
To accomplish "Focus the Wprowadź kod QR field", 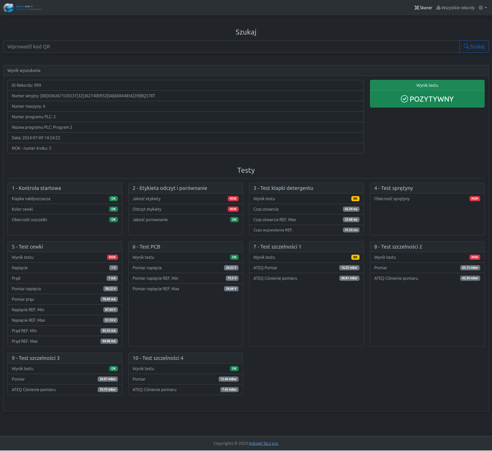I will pyautogui.click(x=231, y=47).
